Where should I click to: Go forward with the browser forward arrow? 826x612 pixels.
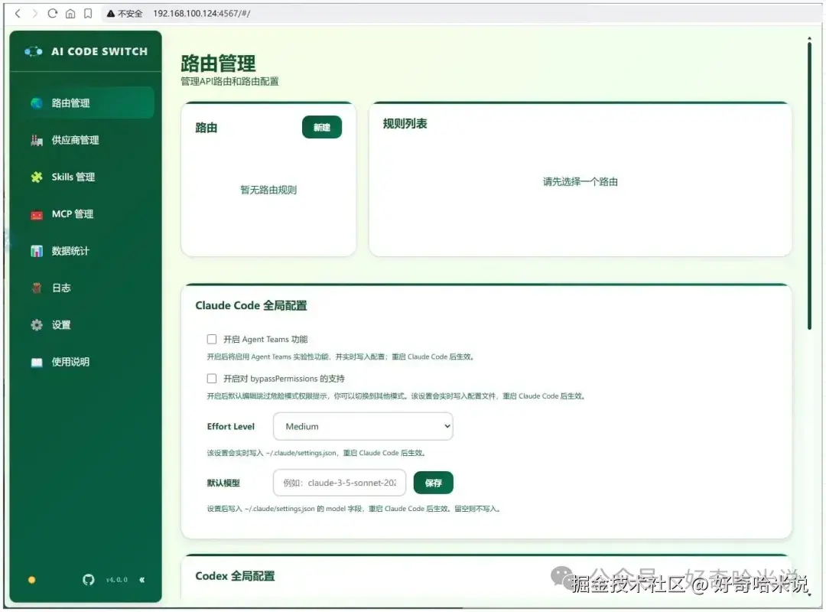tap(34, 13)
